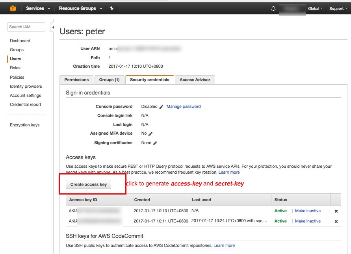Open the Global region dropdown

pos(315,9)
